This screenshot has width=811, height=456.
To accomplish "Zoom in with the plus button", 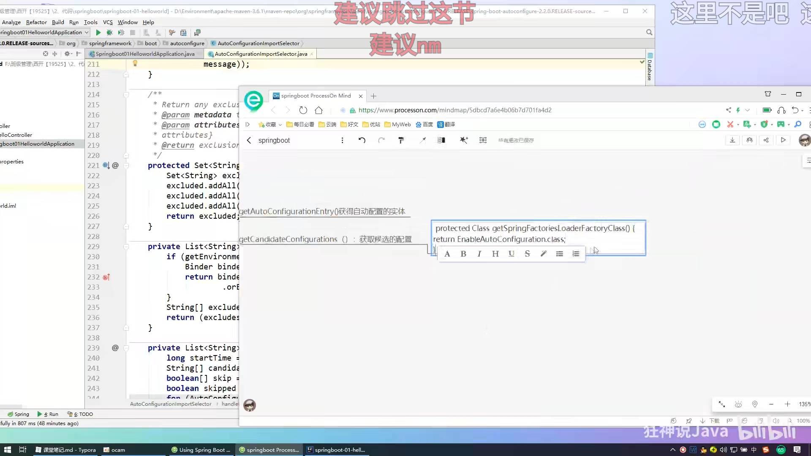I will click(x=787, y=404).
